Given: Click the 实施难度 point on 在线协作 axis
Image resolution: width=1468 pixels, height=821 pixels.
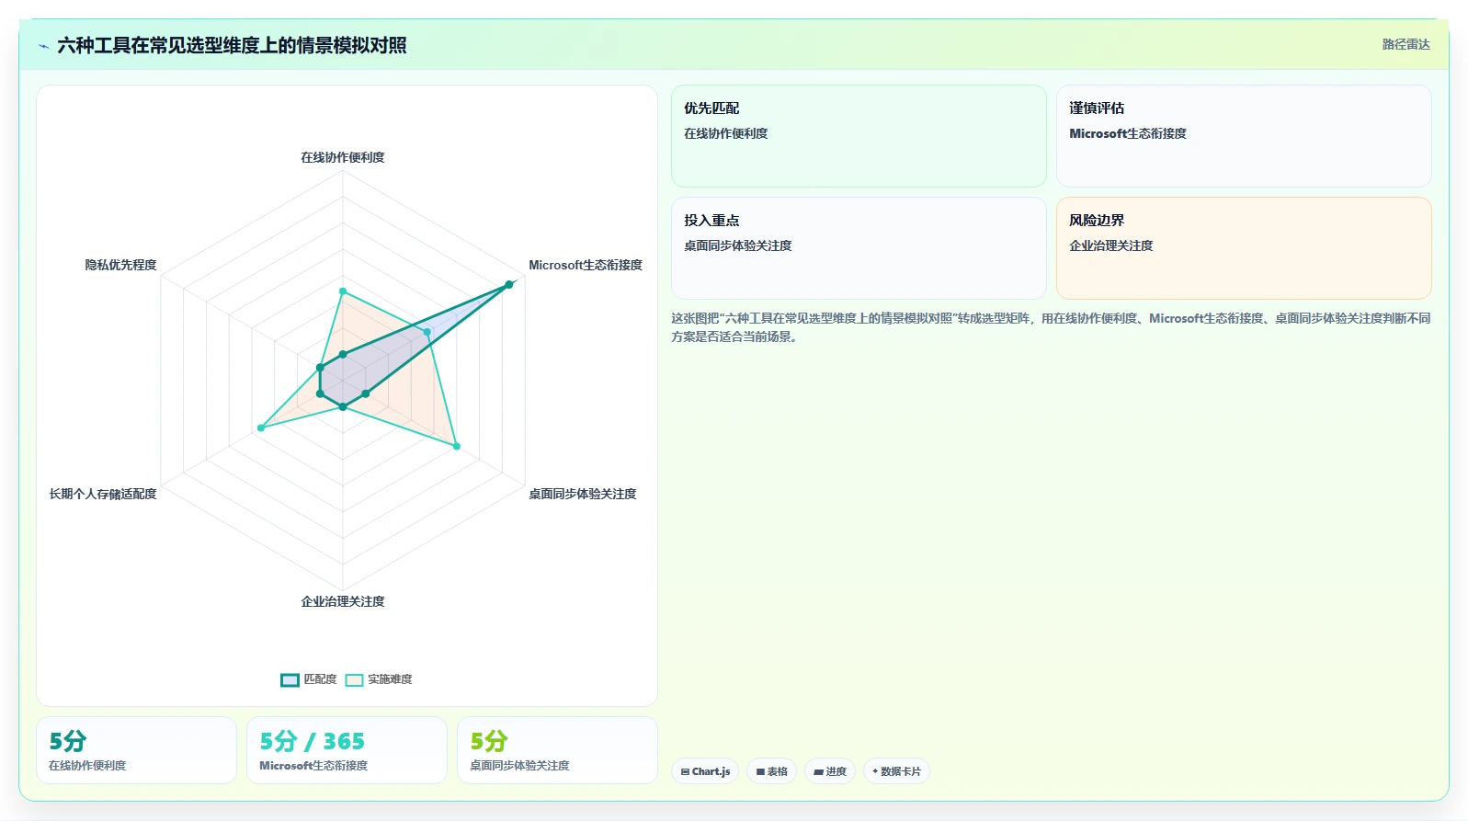Looking at the screenshot, I should click(343, 291).
